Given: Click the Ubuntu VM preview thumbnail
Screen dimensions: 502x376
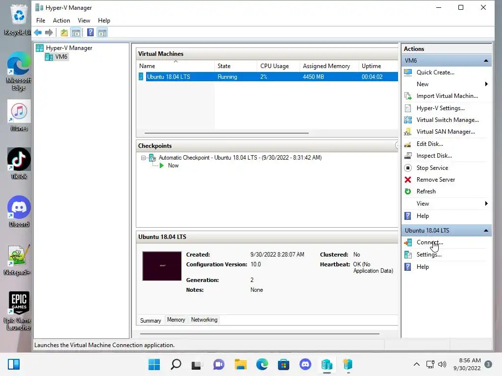Looking at the screenshot, I should pos(162,266).
